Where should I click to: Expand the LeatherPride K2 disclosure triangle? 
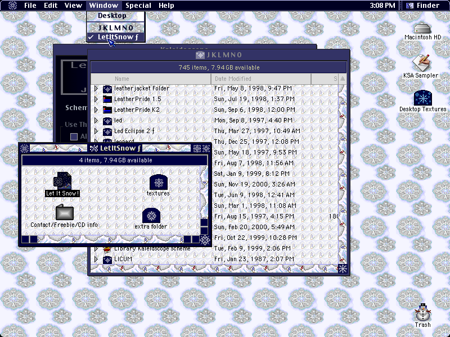96,110
